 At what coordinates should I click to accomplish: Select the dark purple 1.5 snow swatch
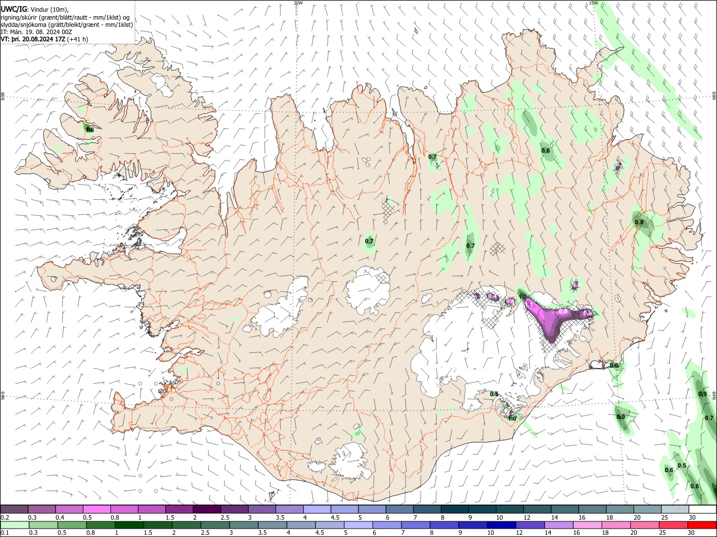(x=179, y=510)
